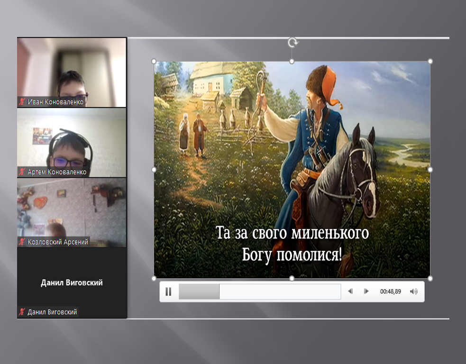
Task: Select Иван Коноваленко's video tile
Action: (72, 72)
